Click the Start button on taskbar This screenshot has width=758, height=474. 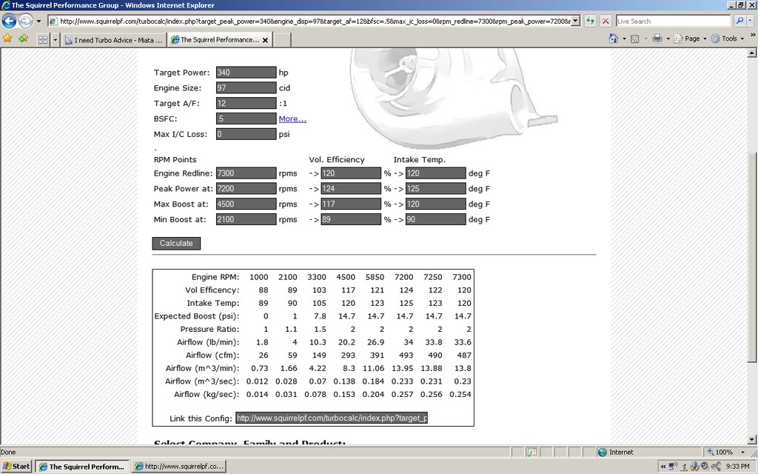click(x=15, y=466)
